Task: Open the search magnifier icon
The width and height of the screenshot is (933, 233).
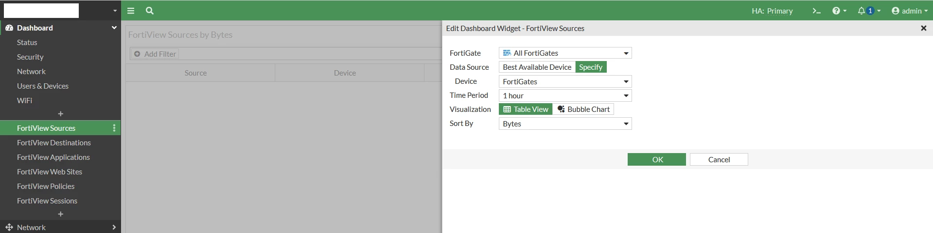Action: pos(150,11)
